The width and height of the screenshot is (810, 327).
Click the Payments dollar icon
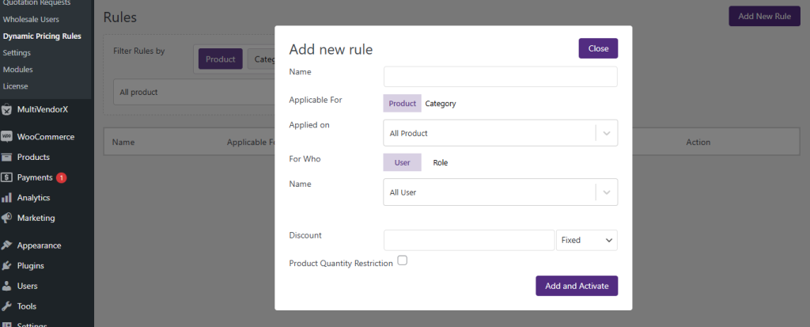[x=7, y=177]
